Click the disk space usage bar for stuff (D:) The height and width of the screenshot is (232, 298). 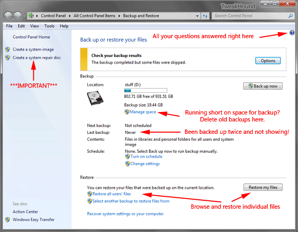[x=146, y=91]
